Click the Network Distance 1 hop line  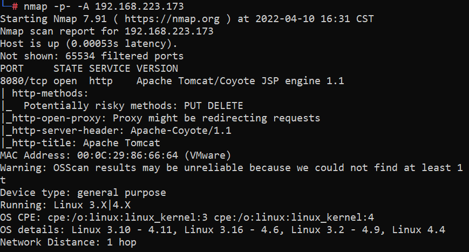pyautogui.click(x=68, y=242)
